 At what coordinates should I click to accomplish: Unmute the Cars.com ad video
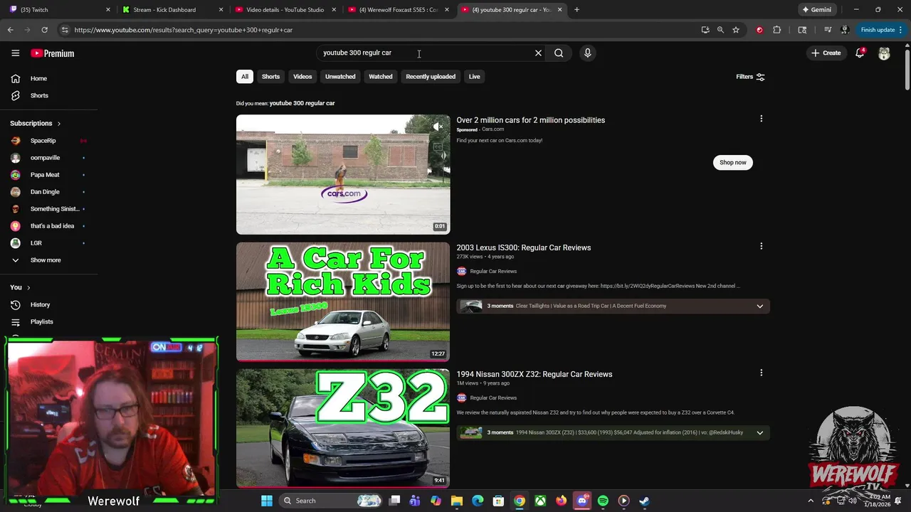click(x=438, y=127)
